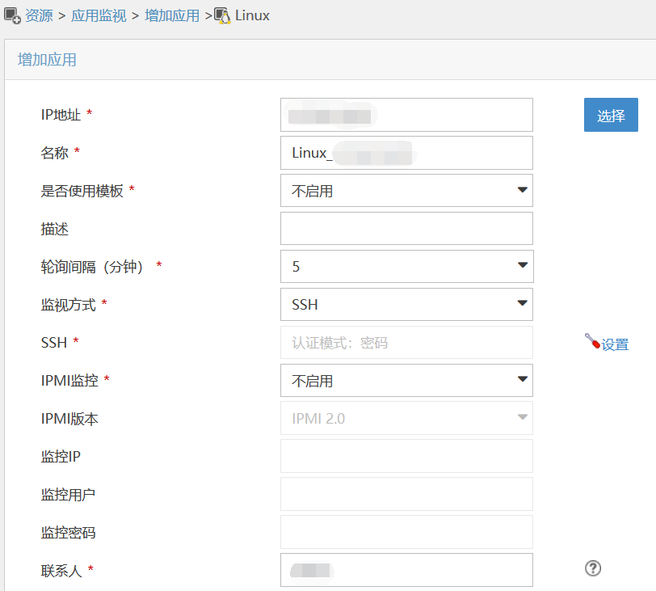Click the IPMI监控 label
Screen dimensions: 656x591
69,381
